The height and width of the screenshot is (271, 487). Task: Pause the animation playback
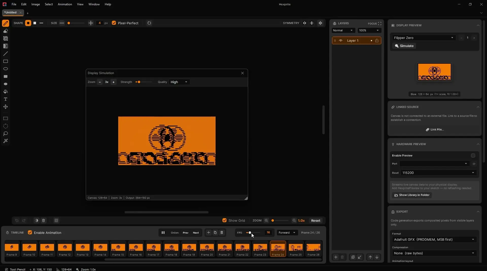[x=163, y=233]
